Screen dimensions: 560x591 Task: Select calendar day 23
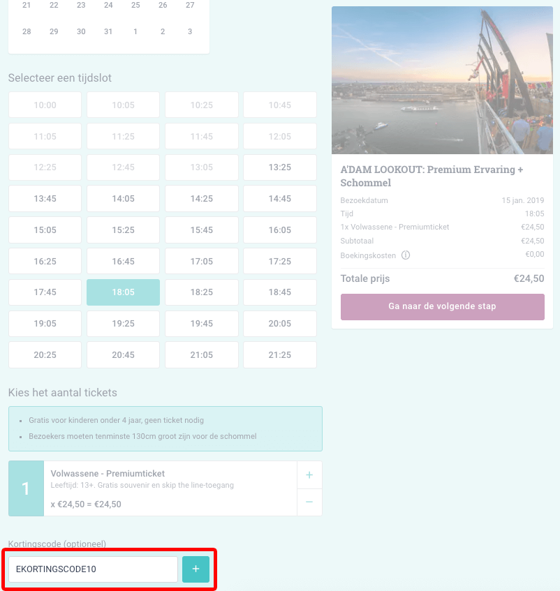coord(81,6)
